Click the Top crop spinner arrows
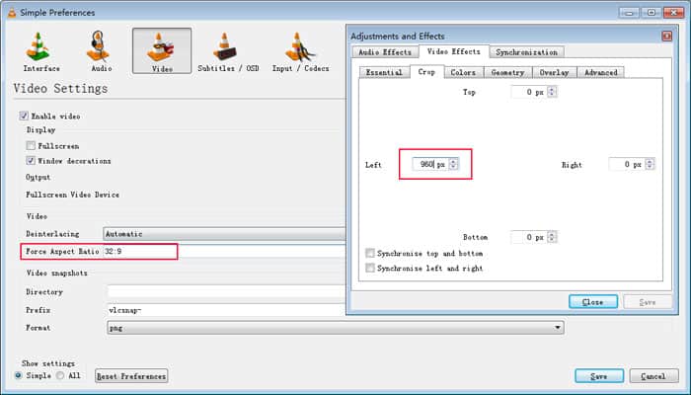 (552, 92)
